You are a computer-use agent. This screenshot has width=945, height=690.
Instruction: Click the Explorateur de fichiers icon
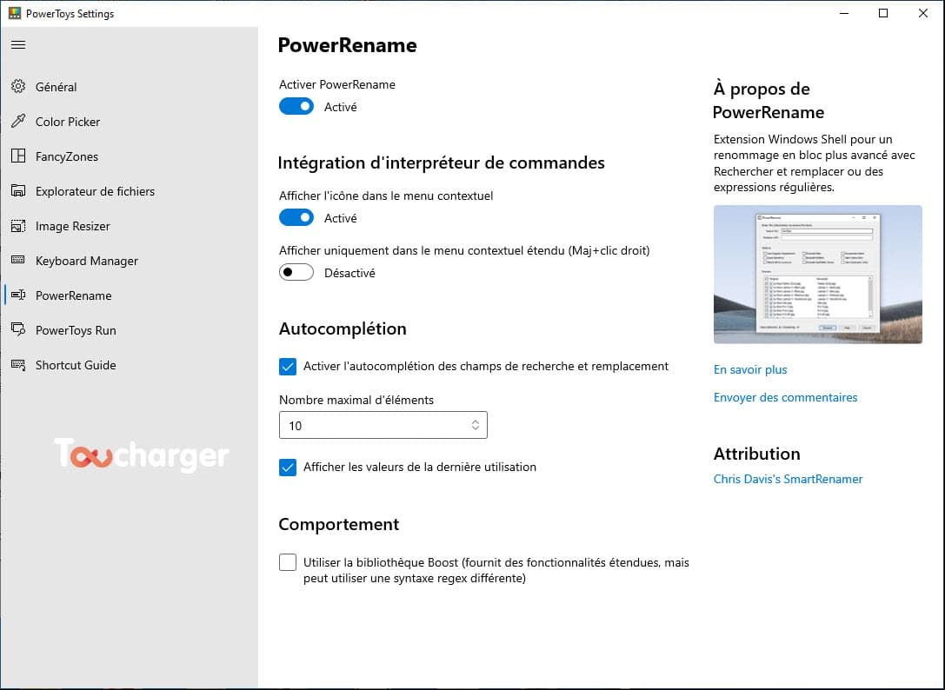click(18, 191)
